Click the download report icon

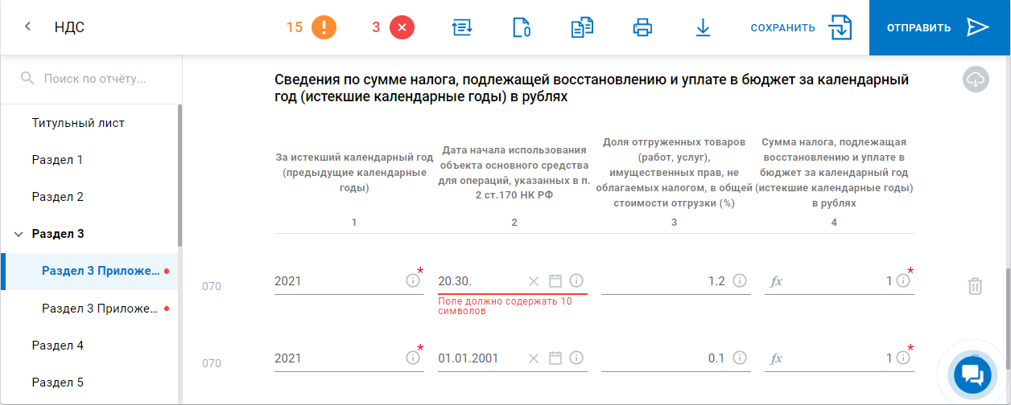[703, 27]
